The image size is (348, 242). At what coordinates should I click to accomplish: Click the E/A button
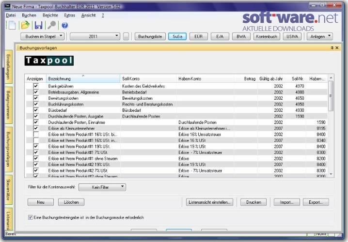coord(220,36)
